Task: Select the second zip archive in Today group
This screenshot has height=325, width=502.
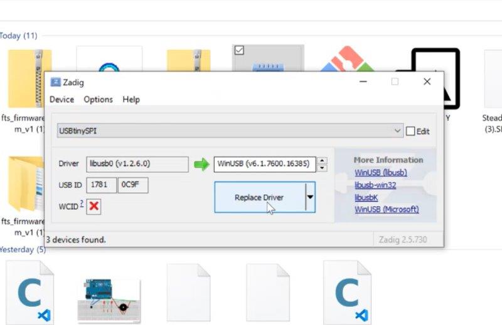Action: pos(189,60)
